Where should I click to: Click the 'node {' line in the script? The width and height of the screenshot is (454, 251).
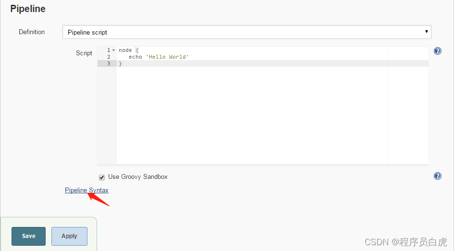(x=129, y=50)
